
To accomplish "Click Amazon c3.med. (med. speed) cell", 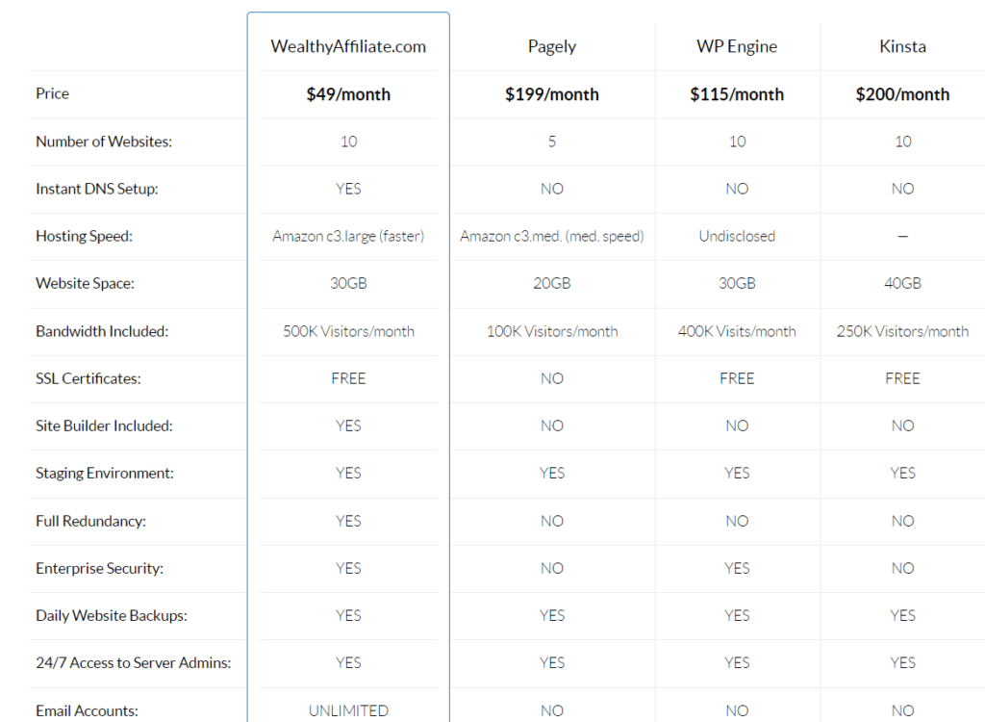I will pyautogui.click(x=551, y=236).
